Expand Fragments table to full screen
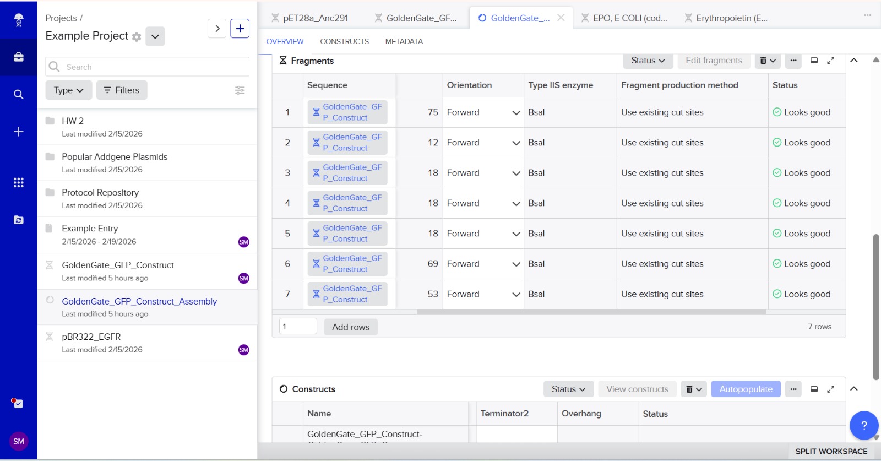Viewport: 881px width, 461px height. coord(831,61)
